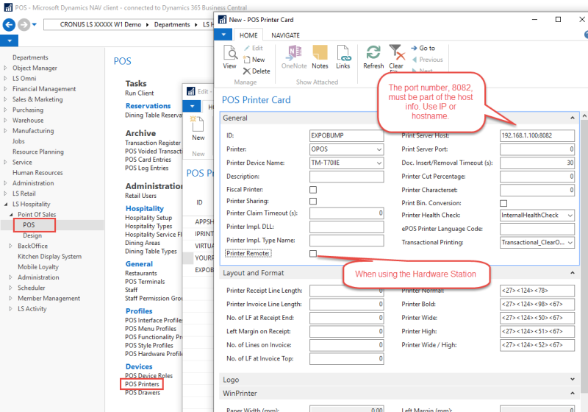Collapse the Layout and Format section
The height and width of the screenshot is (412, 588).
pos(573,273)
